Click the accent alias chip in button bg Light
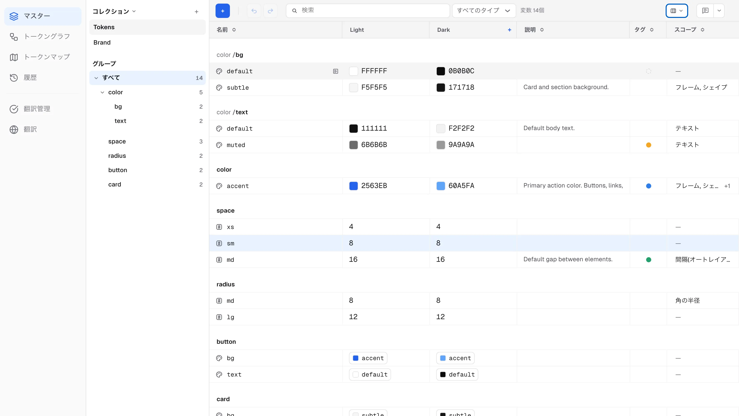Screen dimensions: 739x416 368,358
